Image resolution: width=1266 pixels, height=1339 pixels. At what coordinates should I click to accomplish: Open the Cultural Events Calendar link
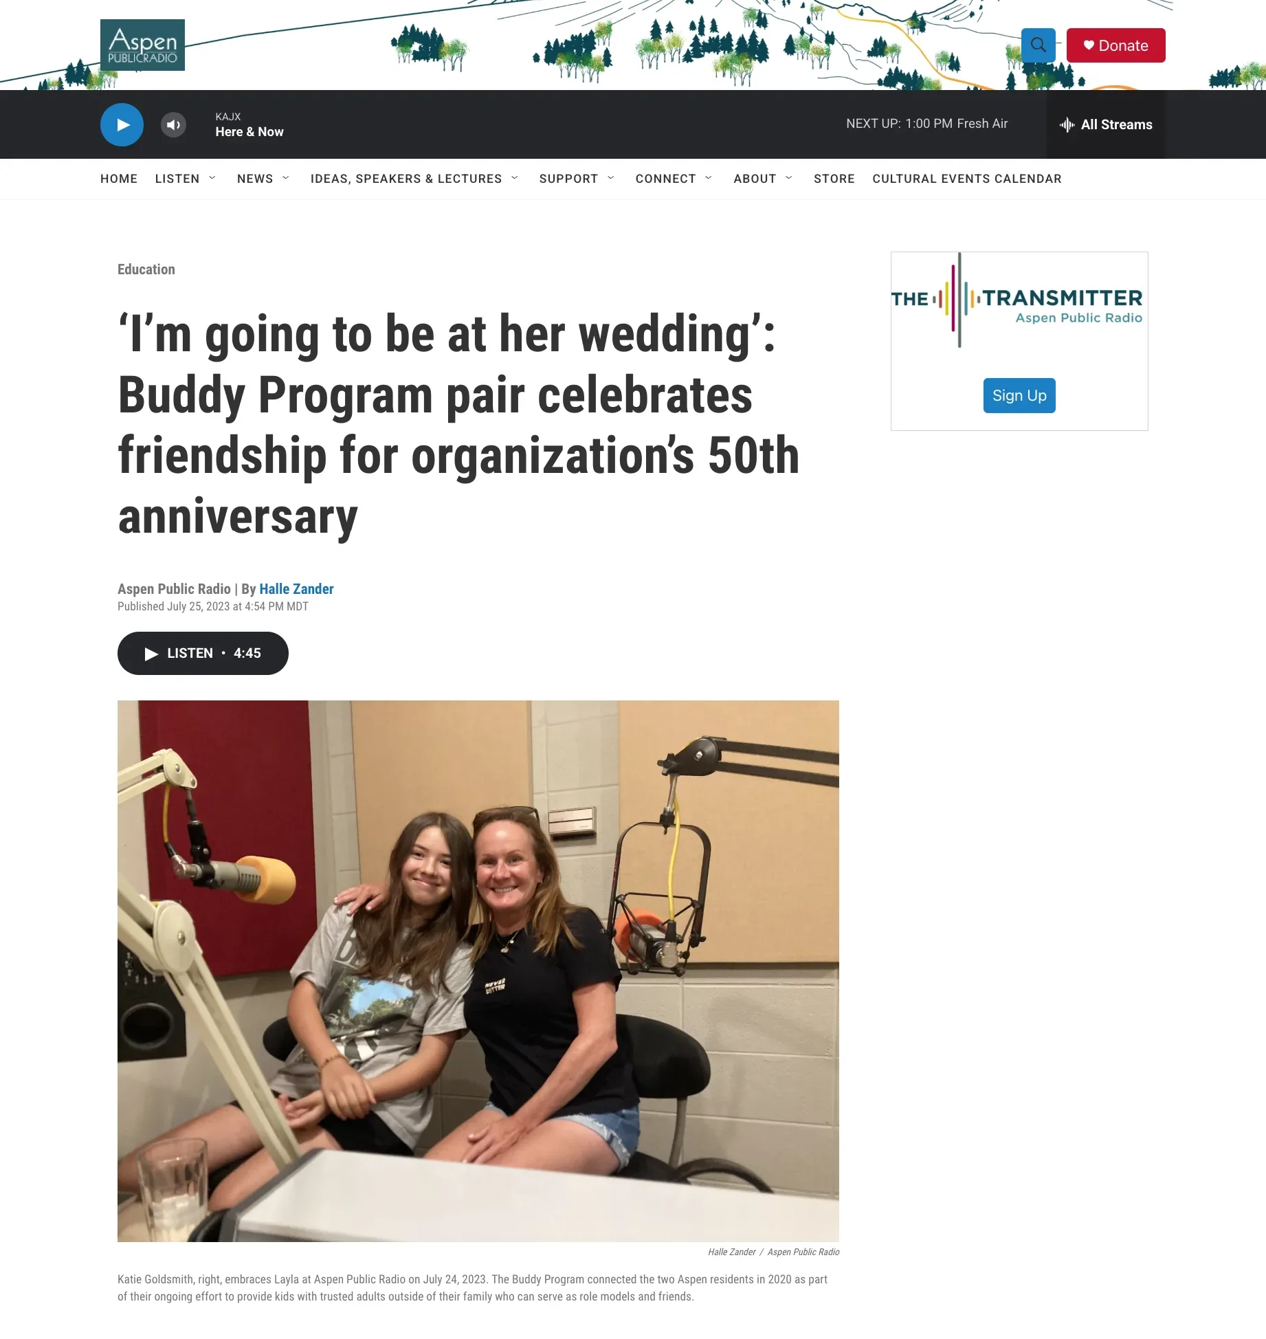click(x=967, y=179)
